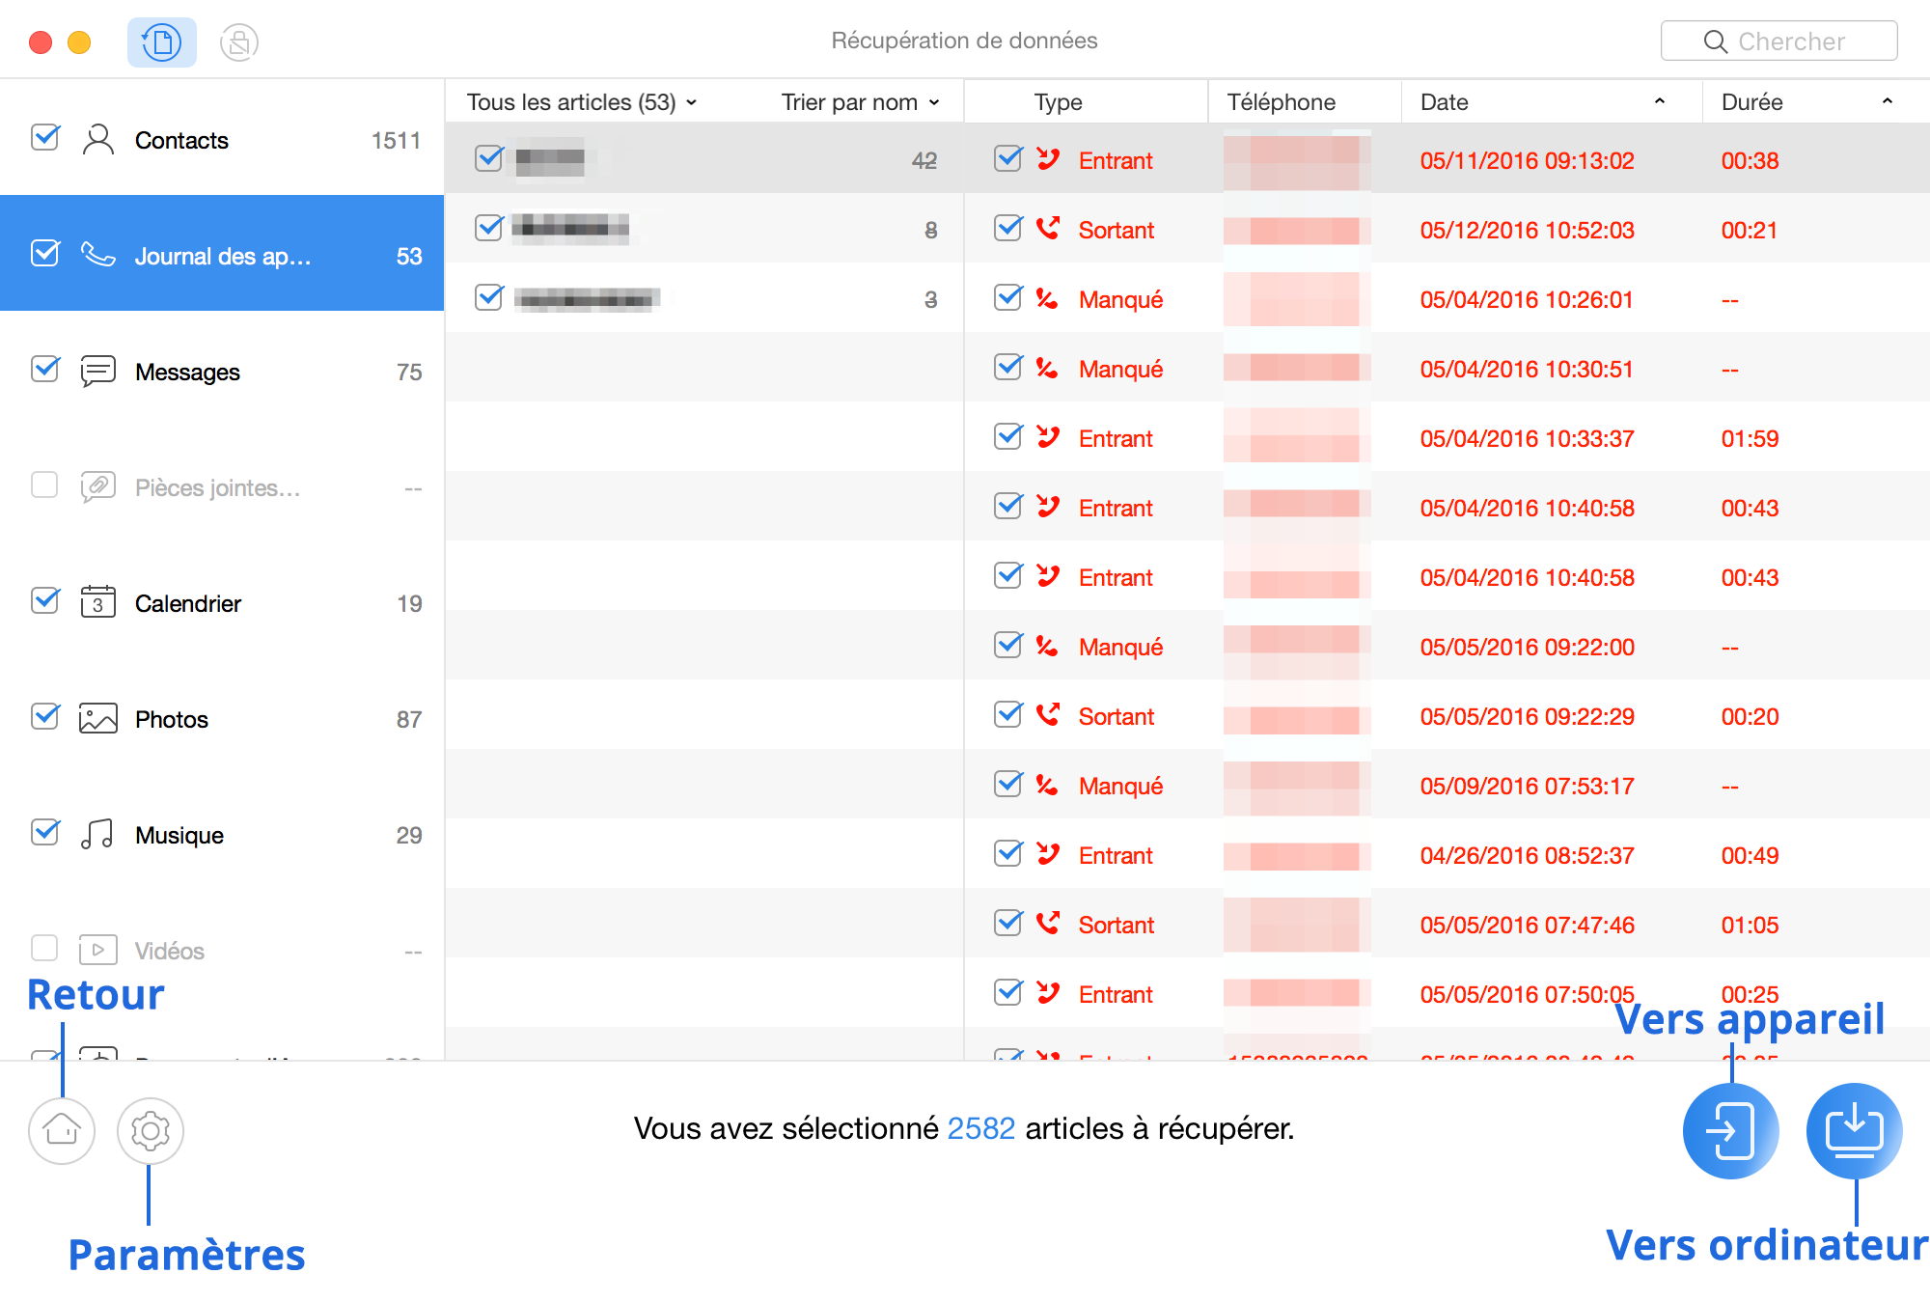Click incoming call icon at 05/04/2016 10:33:37
The width and height of the screenshot is (1930, 1301).
coord(1047,437)
